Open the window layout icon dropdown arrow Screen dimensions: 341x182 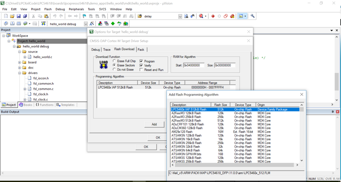(245, 16)
